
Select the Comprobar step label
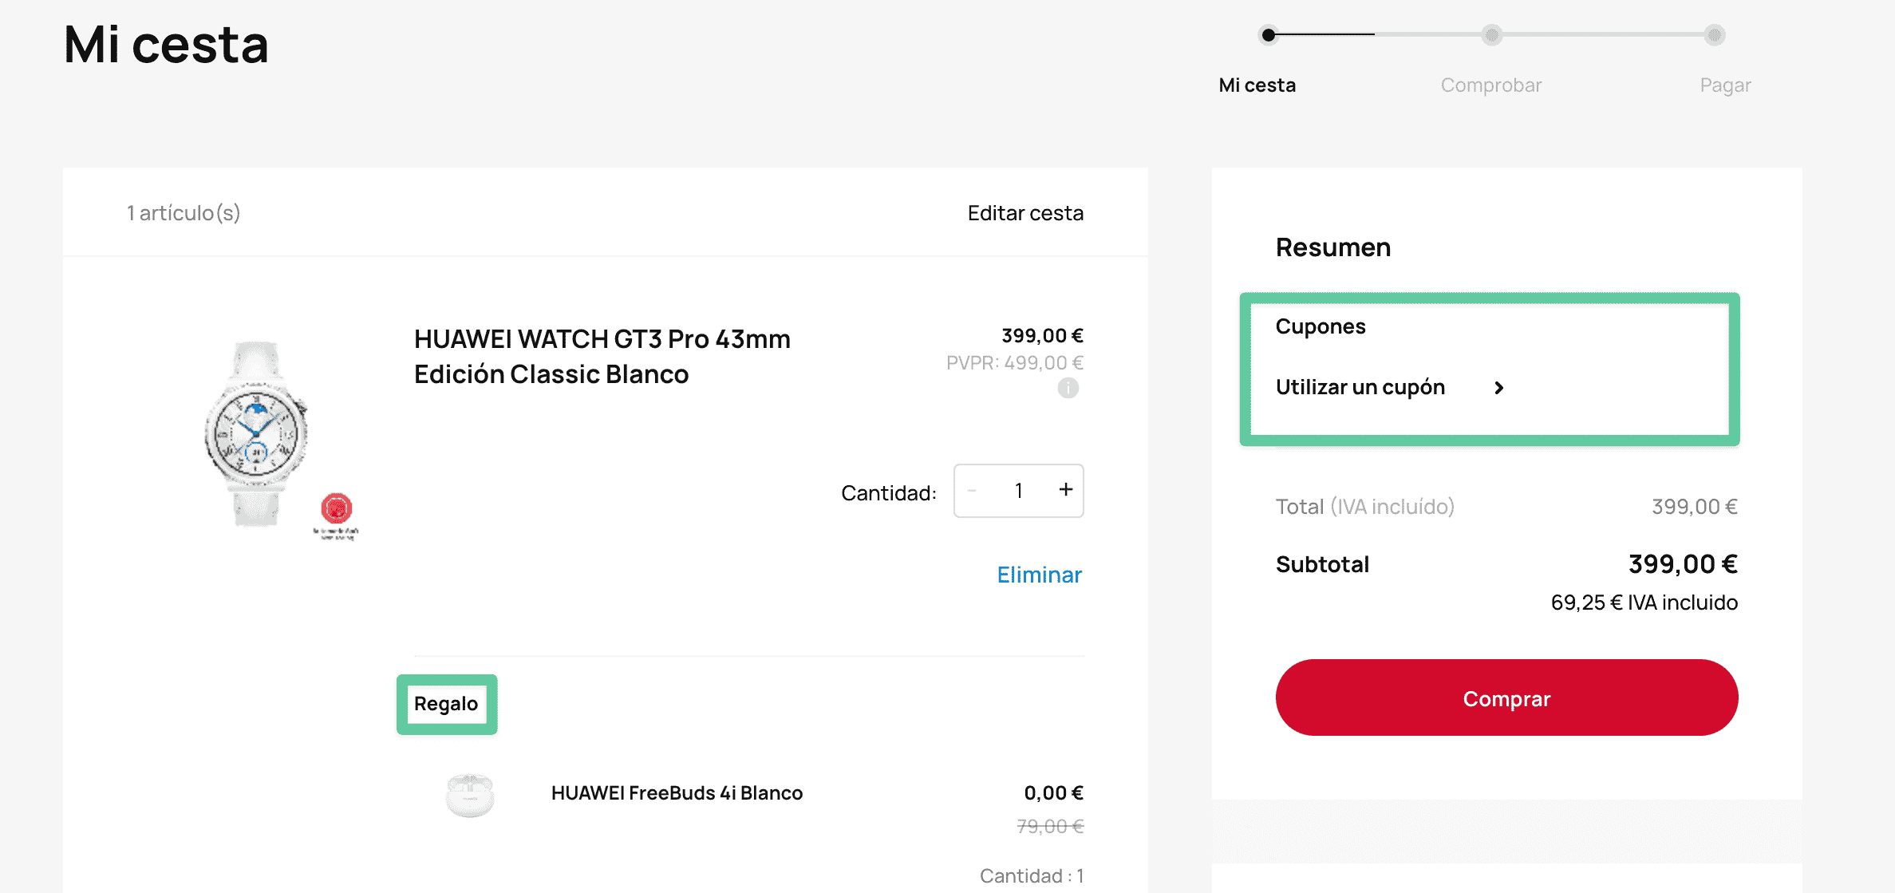click(x=1490, y=85)
